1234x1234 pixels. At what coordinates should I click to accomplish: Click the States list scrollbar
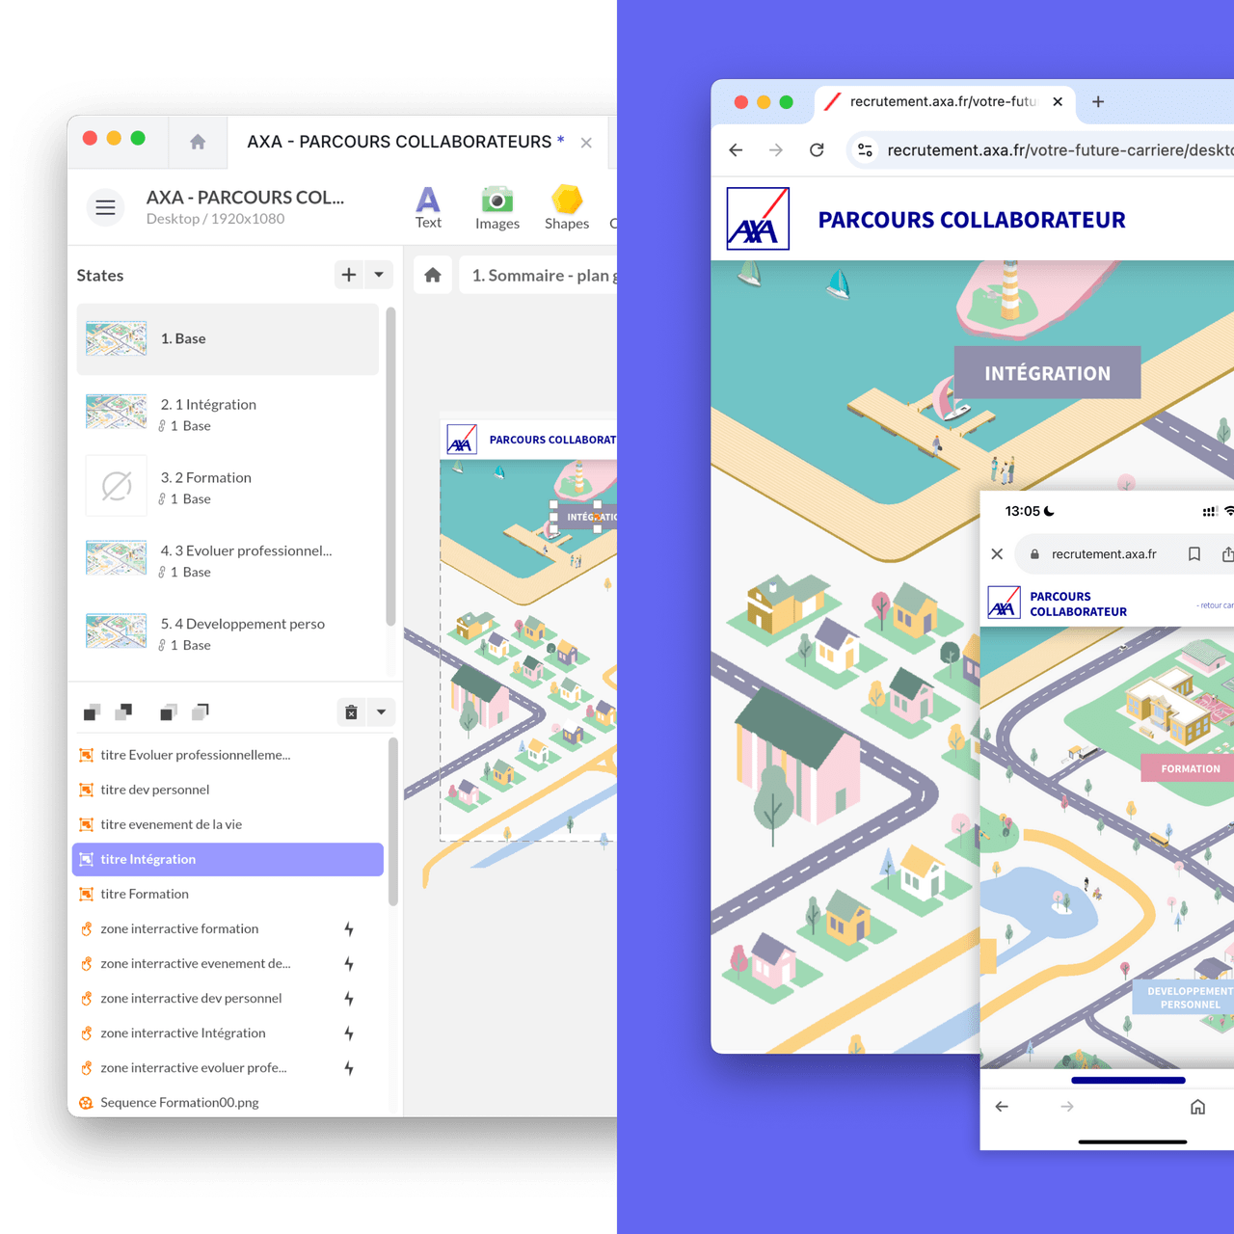[x=390, y=467]
